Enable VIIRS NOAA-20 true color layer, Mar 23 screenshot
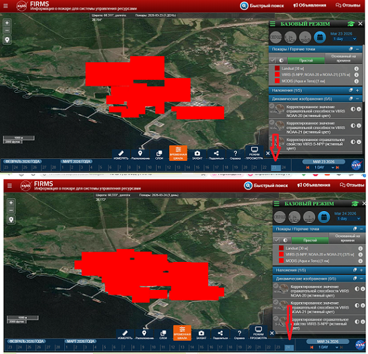 (272, 106)
